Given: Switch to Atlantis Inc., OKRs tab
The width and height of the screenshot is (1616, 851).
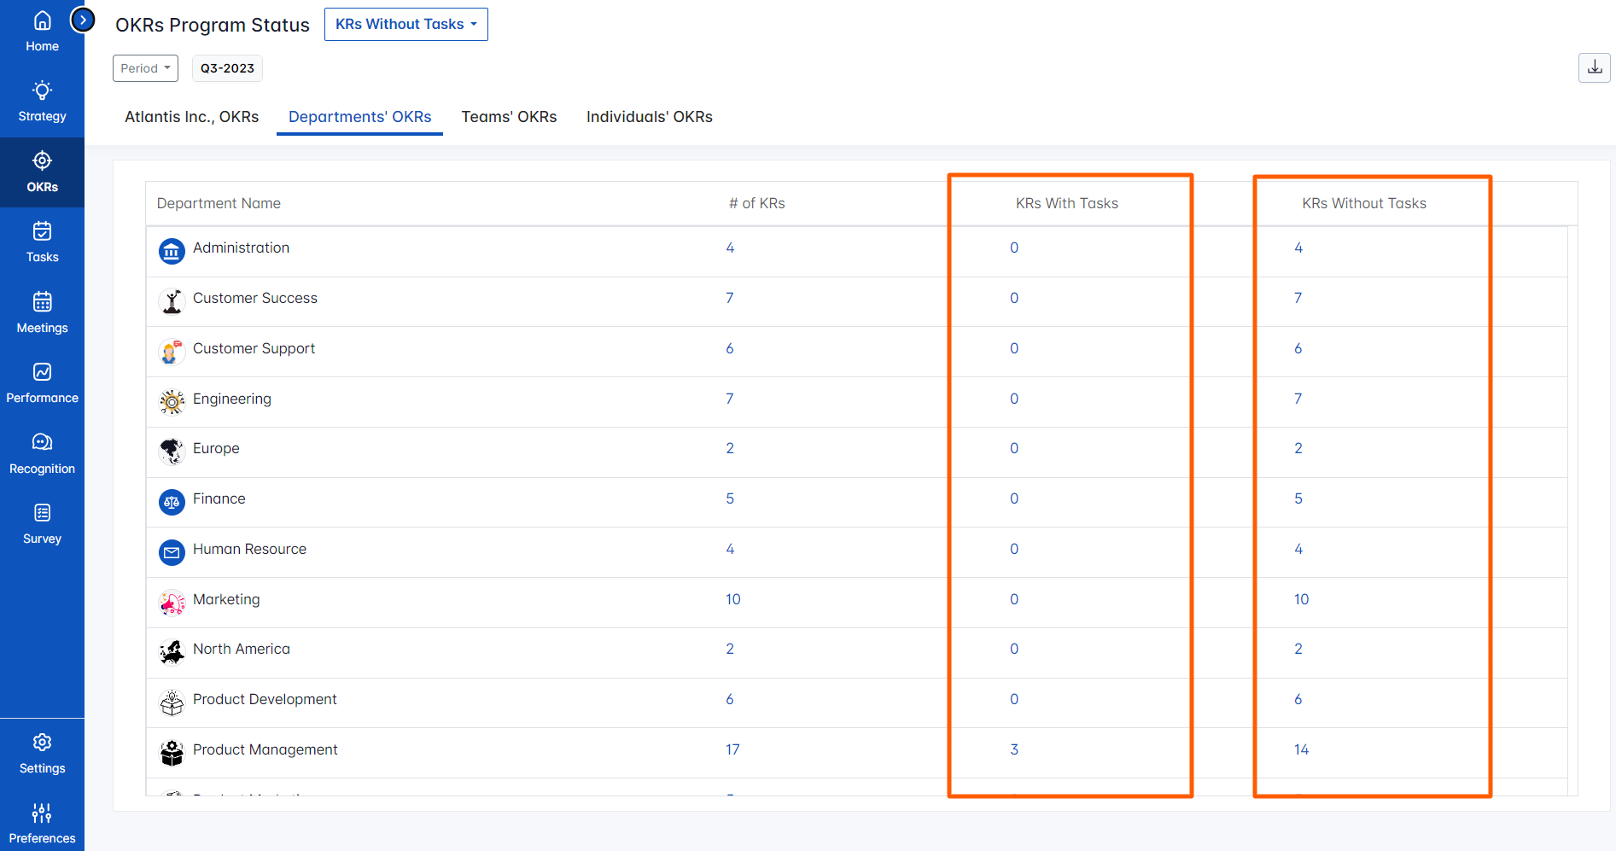Looking at the screenshot, I should 191,117.
